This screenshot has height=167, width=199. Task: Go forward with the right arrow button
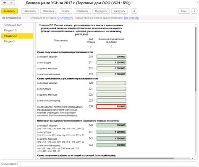pos(11,3)
